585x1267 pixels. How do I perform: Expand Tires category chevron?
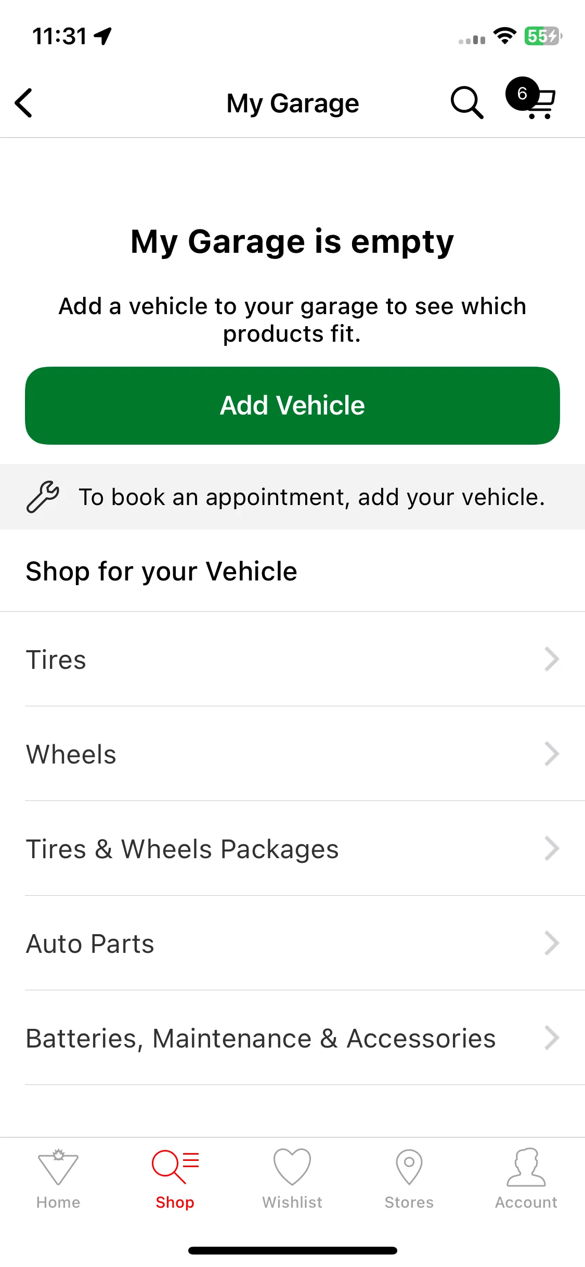[552, 659]
